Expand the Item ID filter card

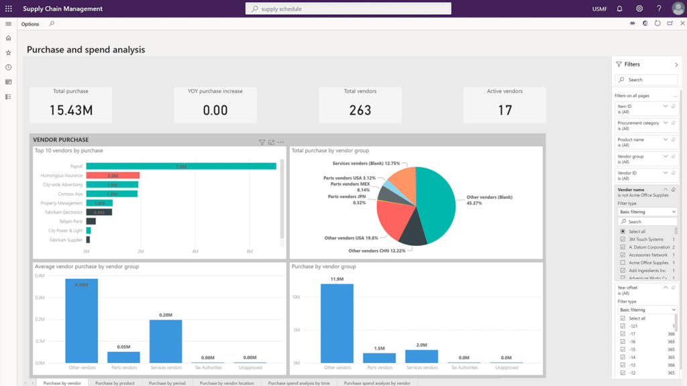[666, 106]
